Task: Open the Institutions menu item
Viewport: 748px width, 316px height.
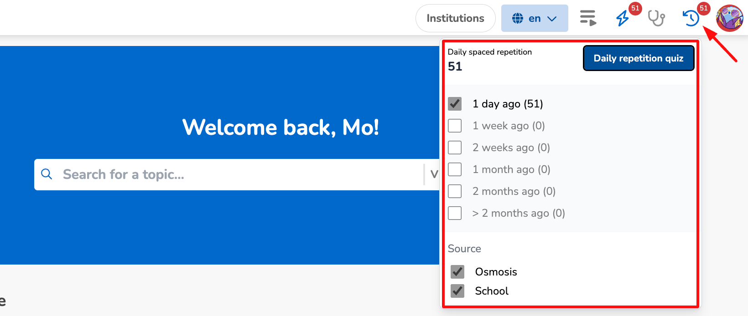Action: point(455,18)
